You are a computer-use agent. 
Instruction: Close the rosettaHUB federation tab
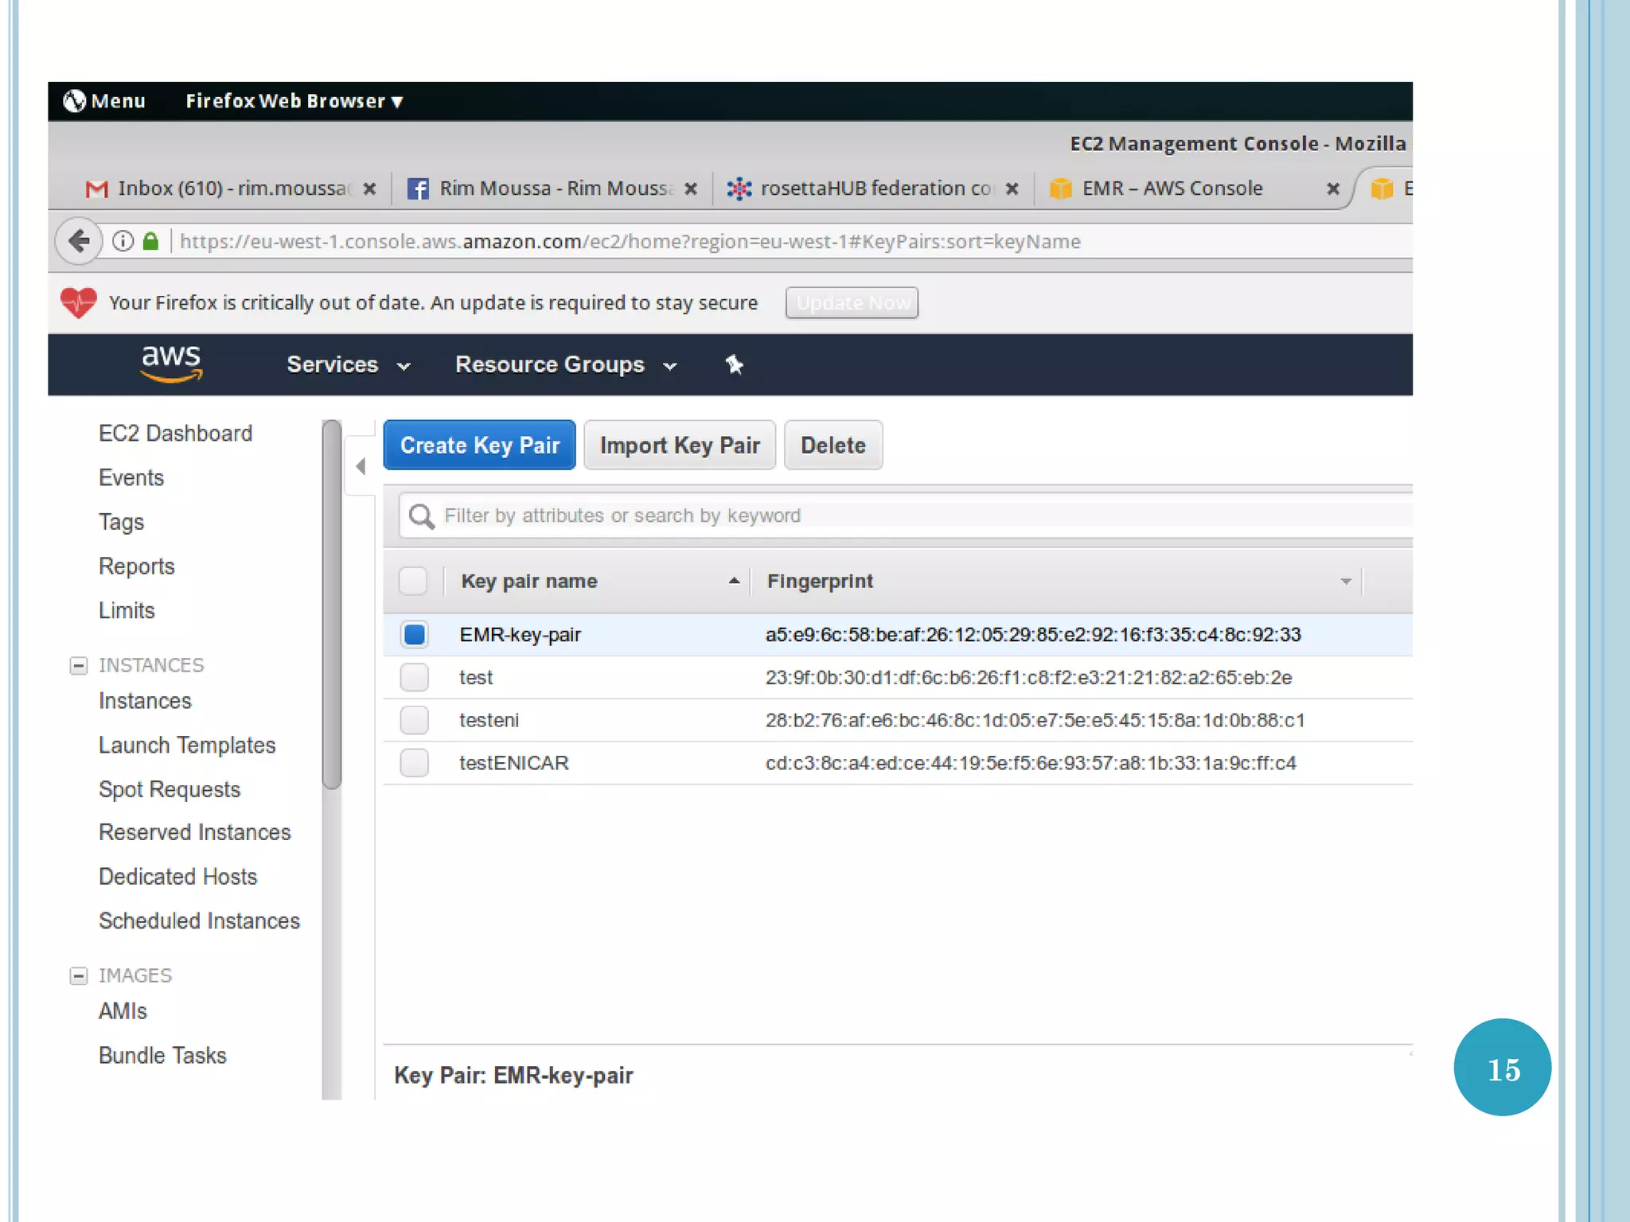[1012, 189]
